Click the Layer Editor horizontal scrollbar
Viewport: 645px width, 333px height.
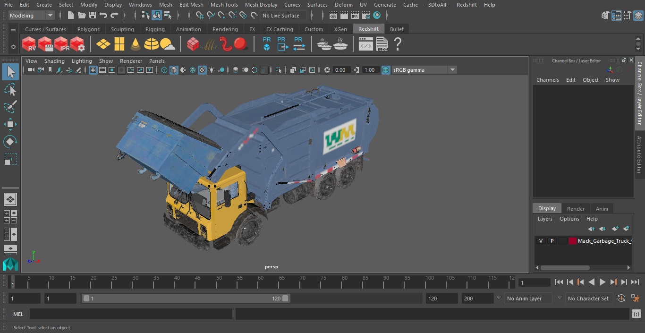565,267
